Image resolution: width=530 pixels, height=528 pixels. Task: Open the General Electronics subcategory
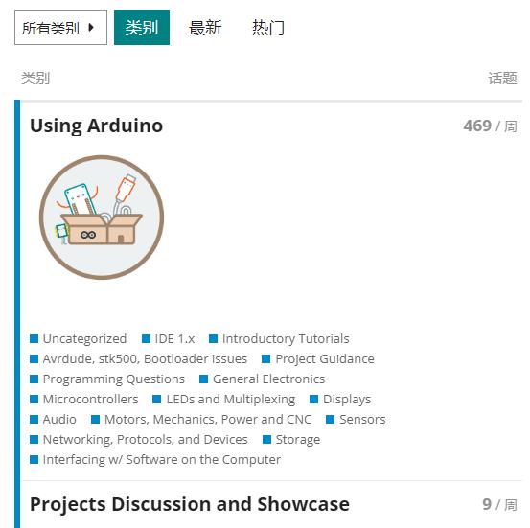tap(268, 379)
